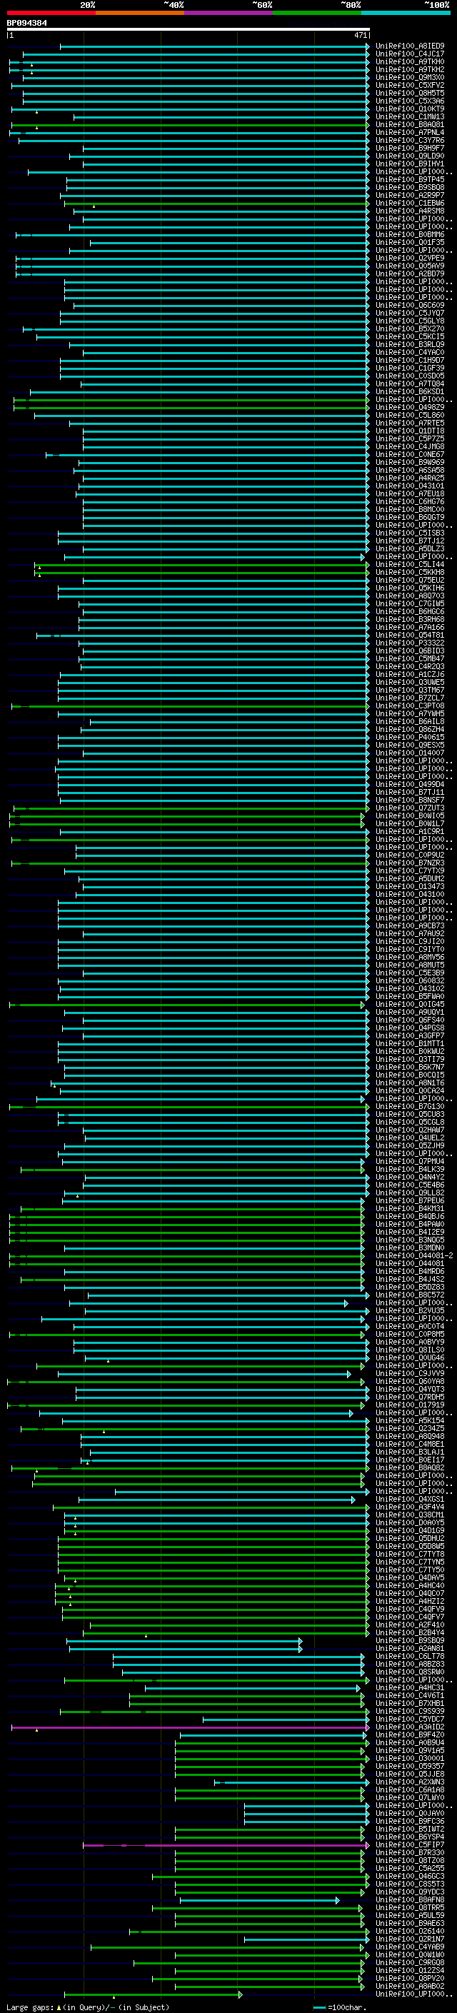This screenshot has width=457, height=2013.
Task: Select label UniRef100_B8AQ82
Action: click(x=409, y=1467)
